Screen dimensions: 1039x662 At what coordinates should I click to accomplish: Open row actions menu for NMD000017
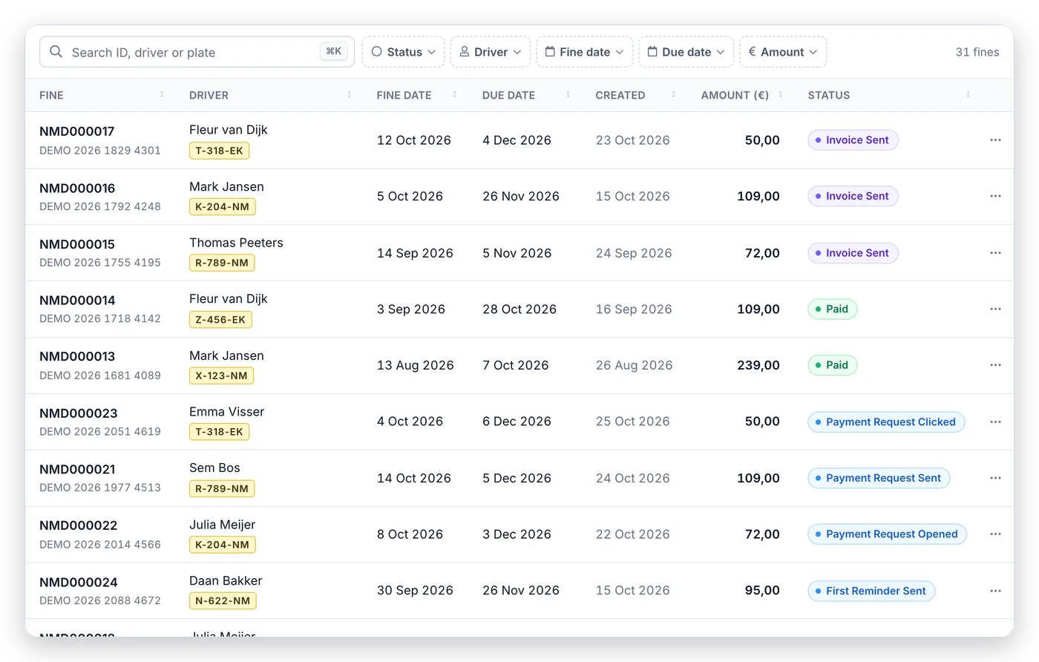[995, 140]
